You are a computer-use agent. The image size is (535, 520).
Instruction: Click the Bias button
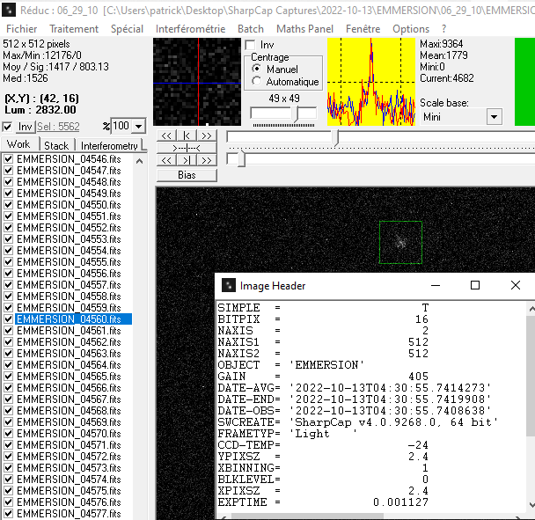point(186,174)
